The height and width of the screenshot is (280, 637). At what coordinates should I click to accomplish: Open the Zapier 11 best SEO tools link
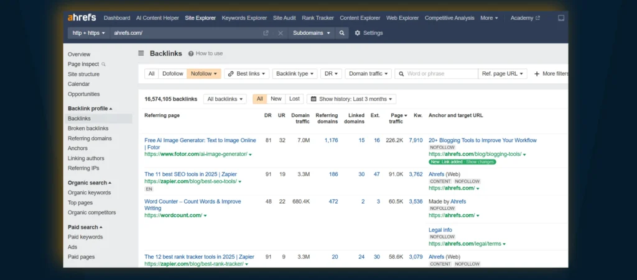[x=190, y=174]
